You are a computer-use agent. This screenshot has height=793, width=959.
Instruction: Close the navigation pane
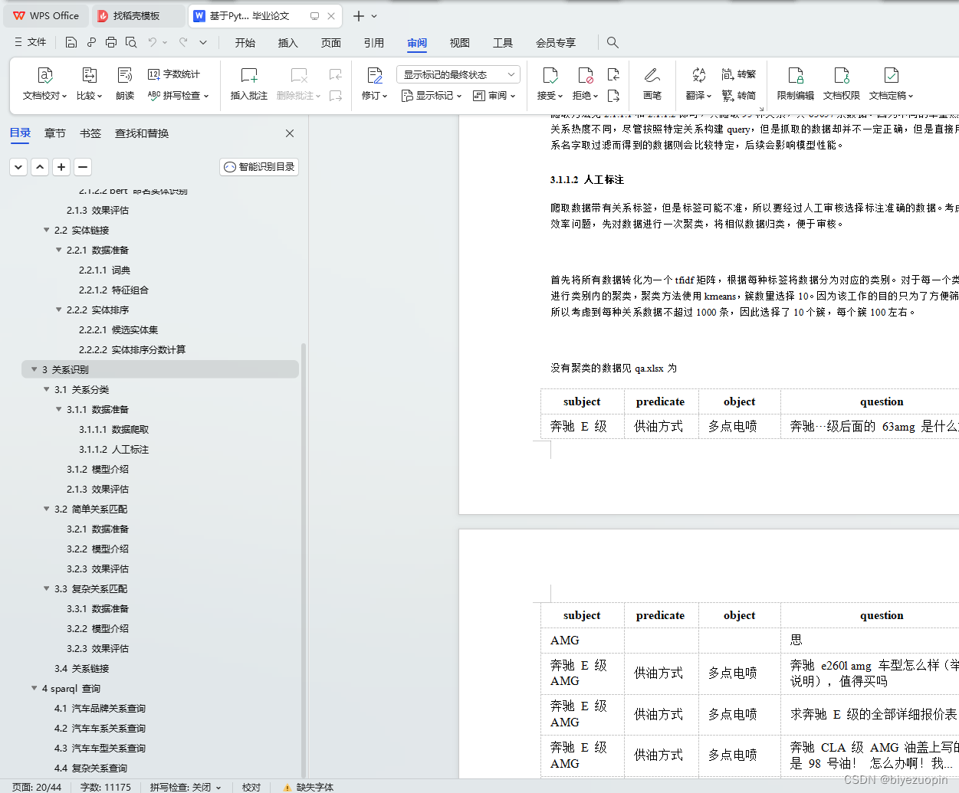[x=290, y=133]
